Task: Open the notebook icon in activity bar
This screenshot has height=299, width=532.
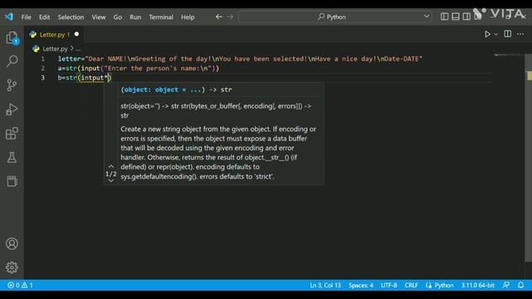Action: 12,181
